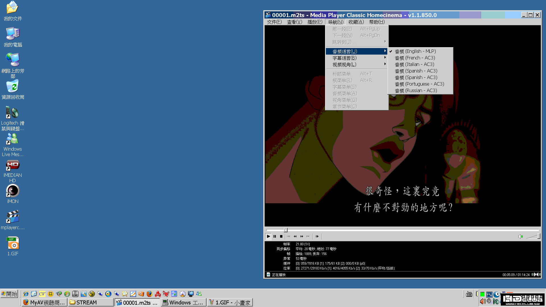Launch Internet Explorer from quick launch

(26, 294)
